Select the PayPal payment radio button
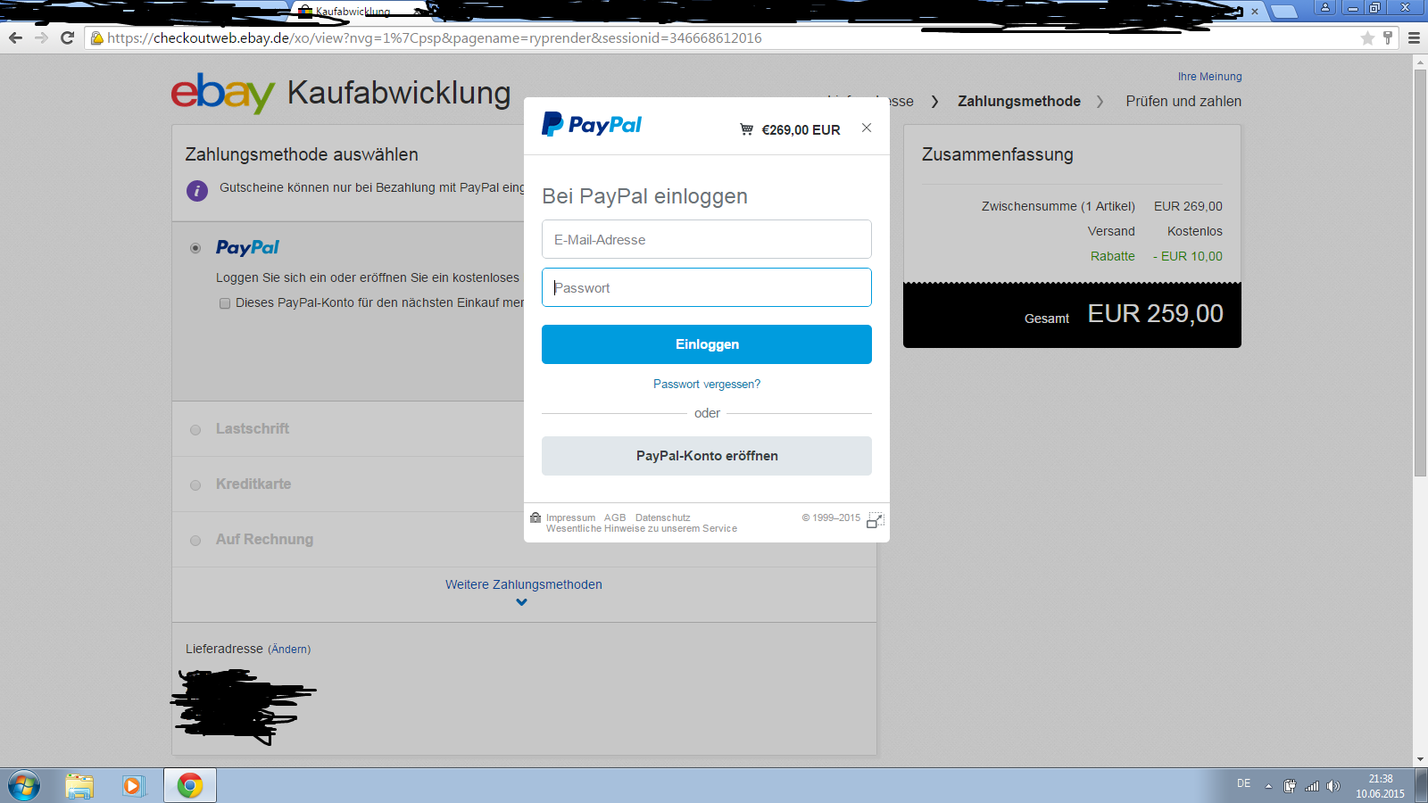 point(195,248)
